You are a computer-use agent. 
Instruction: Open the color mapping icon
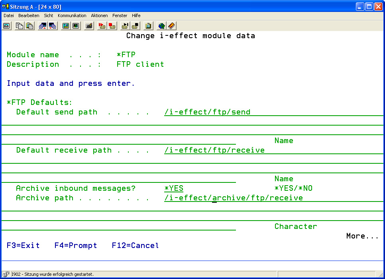76,26
